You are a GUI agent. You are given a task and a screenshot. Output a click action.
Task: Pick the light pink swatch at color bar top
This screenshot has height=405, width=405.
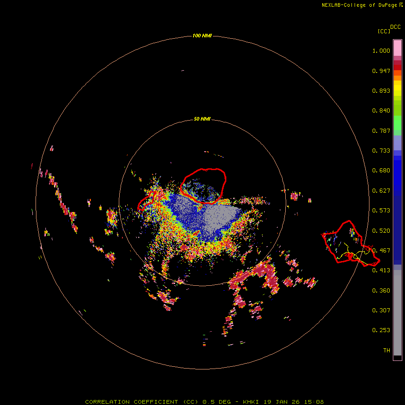[x=397, y=48]
